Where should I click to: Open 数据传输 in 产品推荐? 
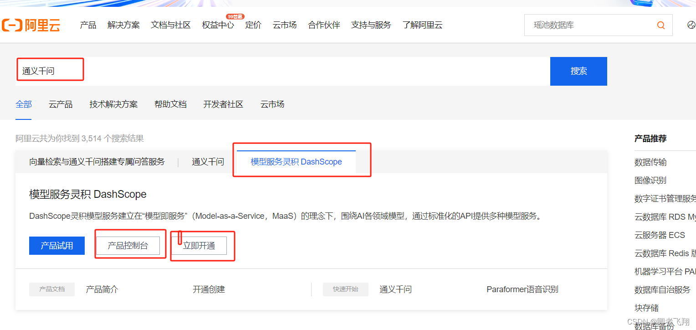click(x=650, y=162)
